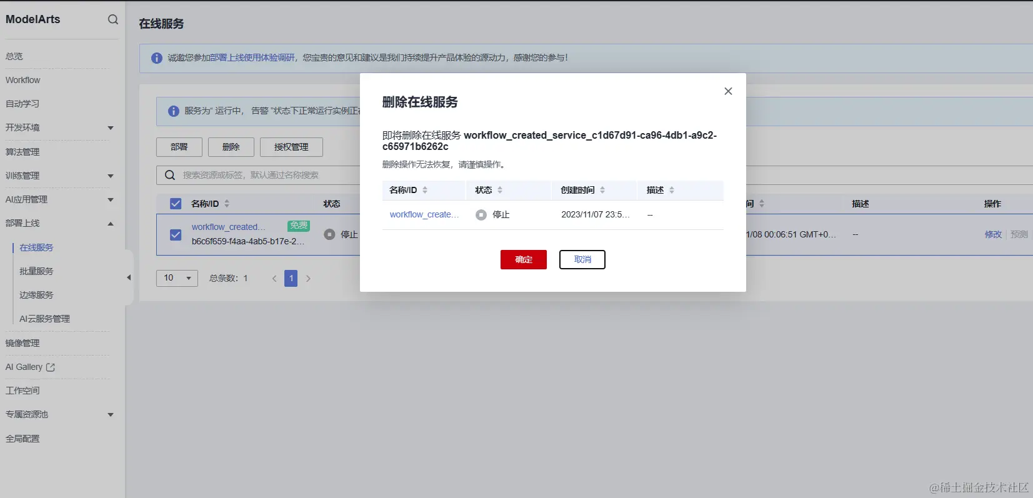Expand 专属资源池 menu
This screenshot has height=498, width=1033.
[x=111, y=415]
